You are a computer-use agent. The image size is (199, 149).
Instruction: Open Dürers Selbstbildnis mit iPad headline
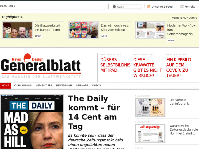(x=115, y=65)
